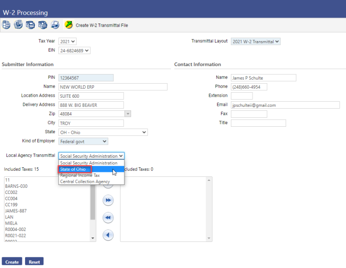Viewport: 346px width, 268px height.
Task: Click the printer icon in the toolbar
Action: (x=55, y=25)
